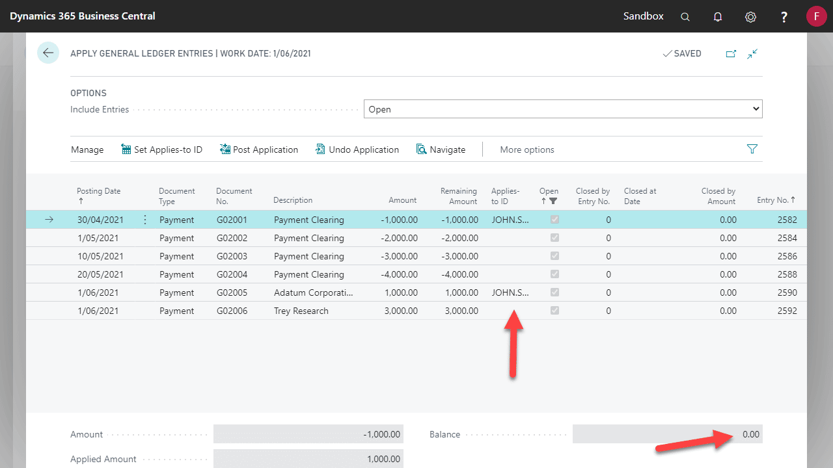Open the user account avatar F
Image resolution: width=833 pixels, height=468 pixels.
tap(816, 16)
